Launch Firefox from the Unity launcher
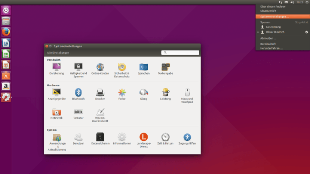Screen dimensions: 310x174 click(x=6, y=32)
